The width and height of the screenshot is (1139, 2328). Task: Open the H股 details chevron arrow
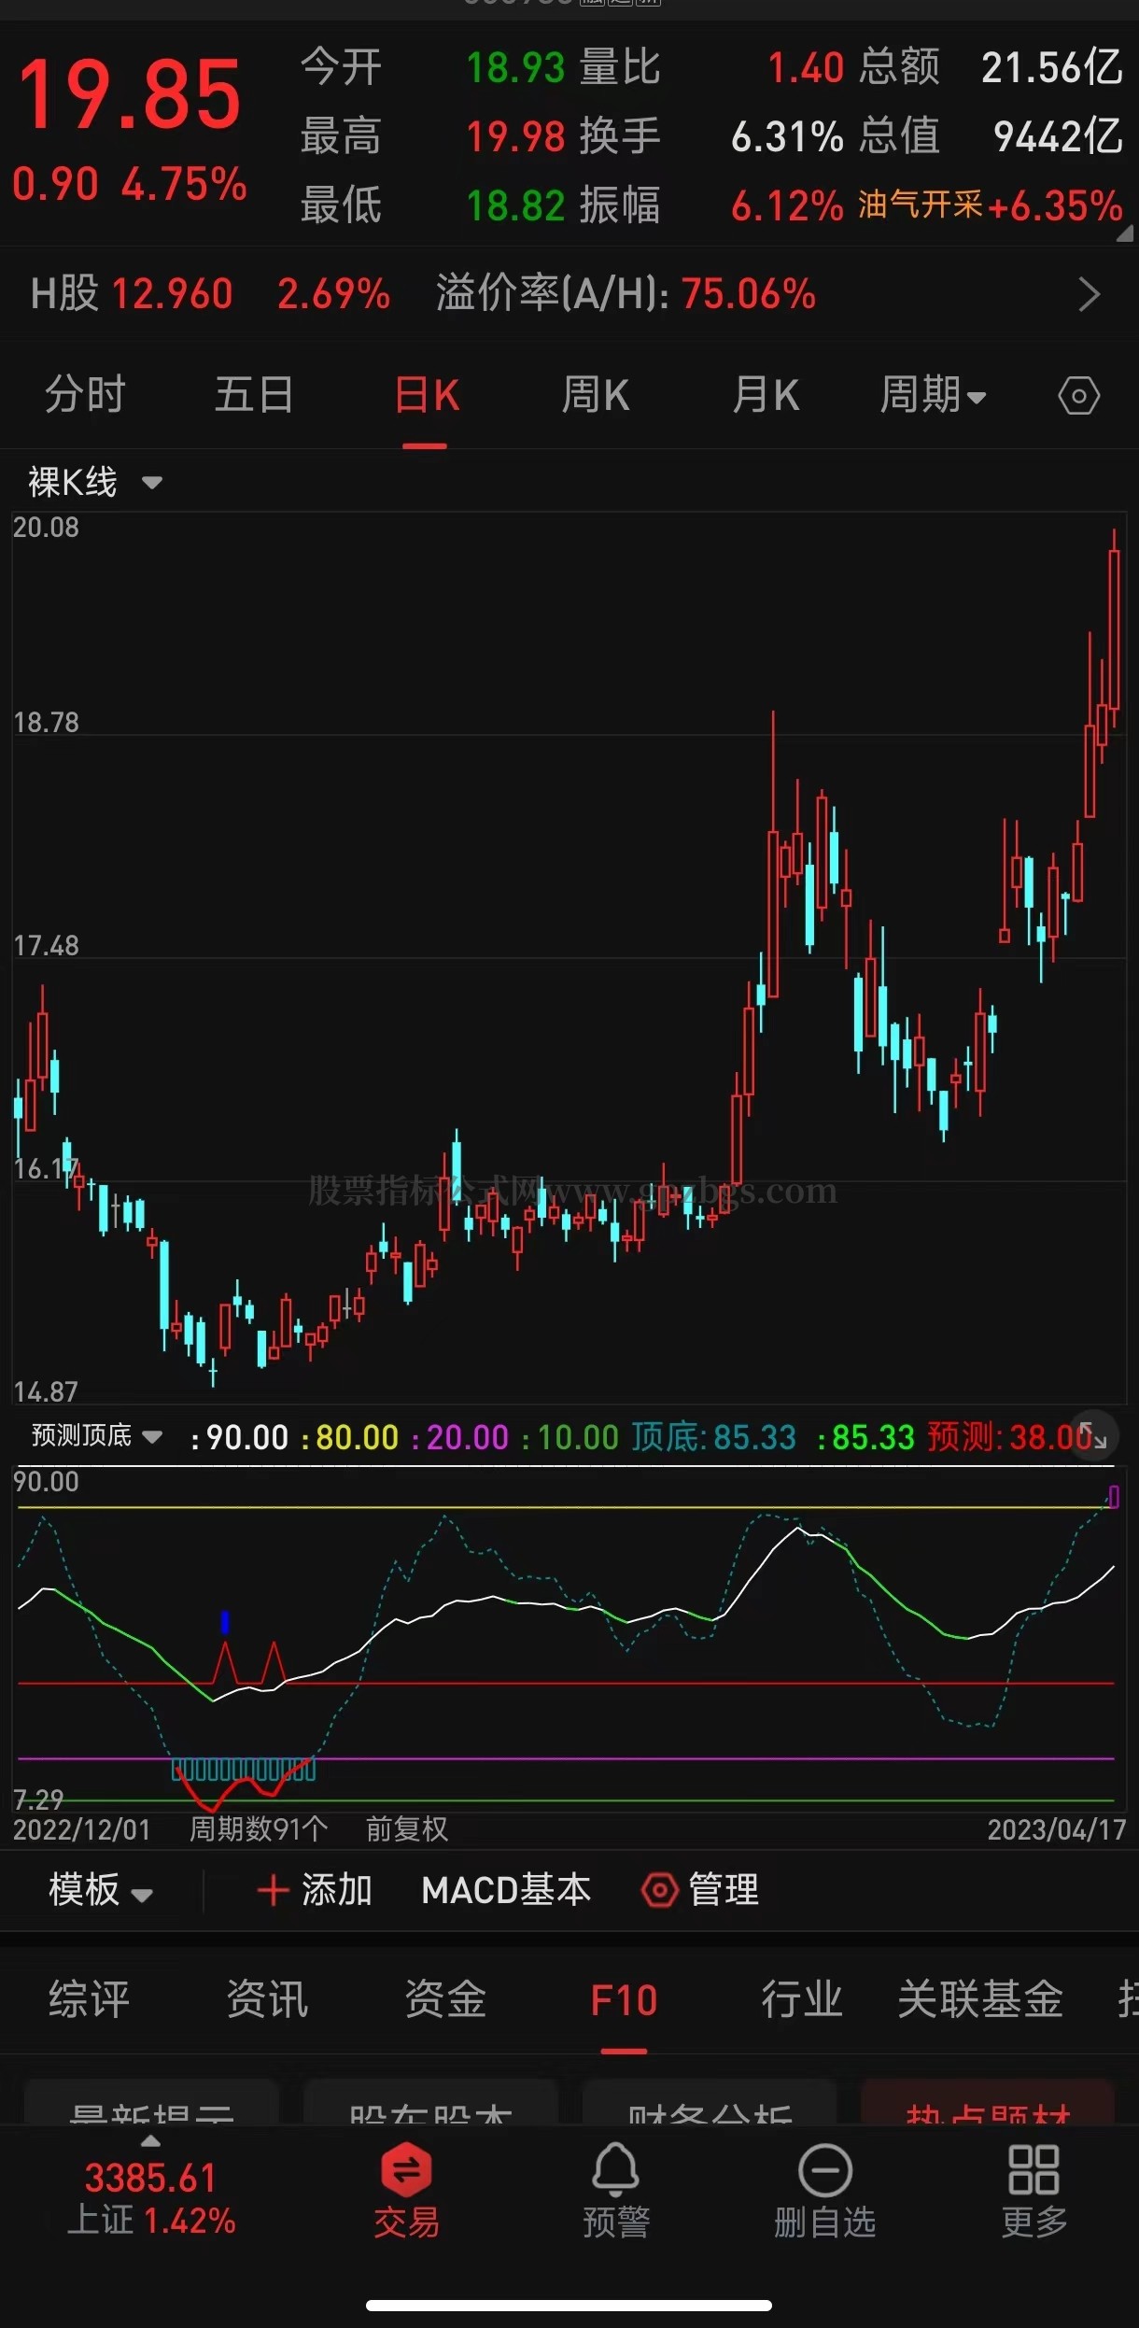click(x=1089, y=295)
